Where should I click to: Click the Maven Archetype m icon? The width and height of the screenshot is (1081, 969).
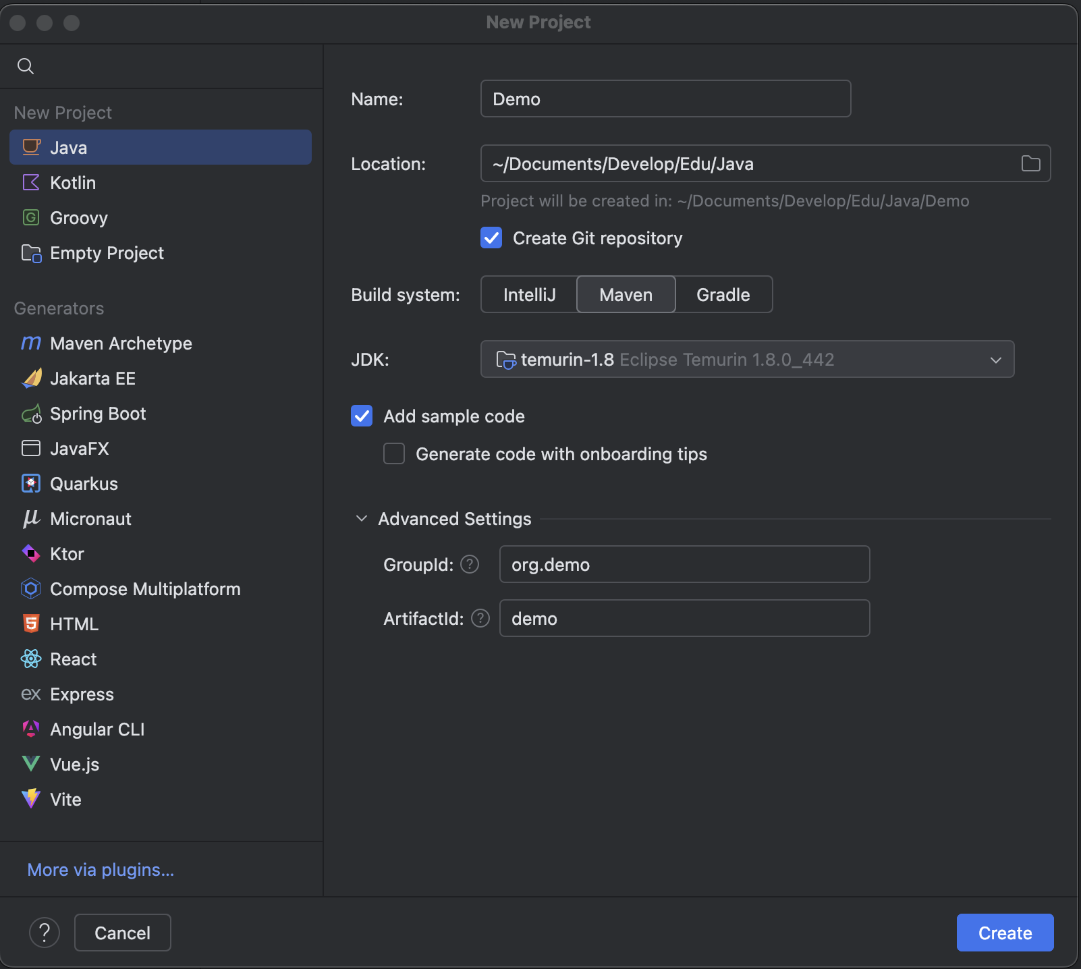pyautogui.click(x=31, y=343)
